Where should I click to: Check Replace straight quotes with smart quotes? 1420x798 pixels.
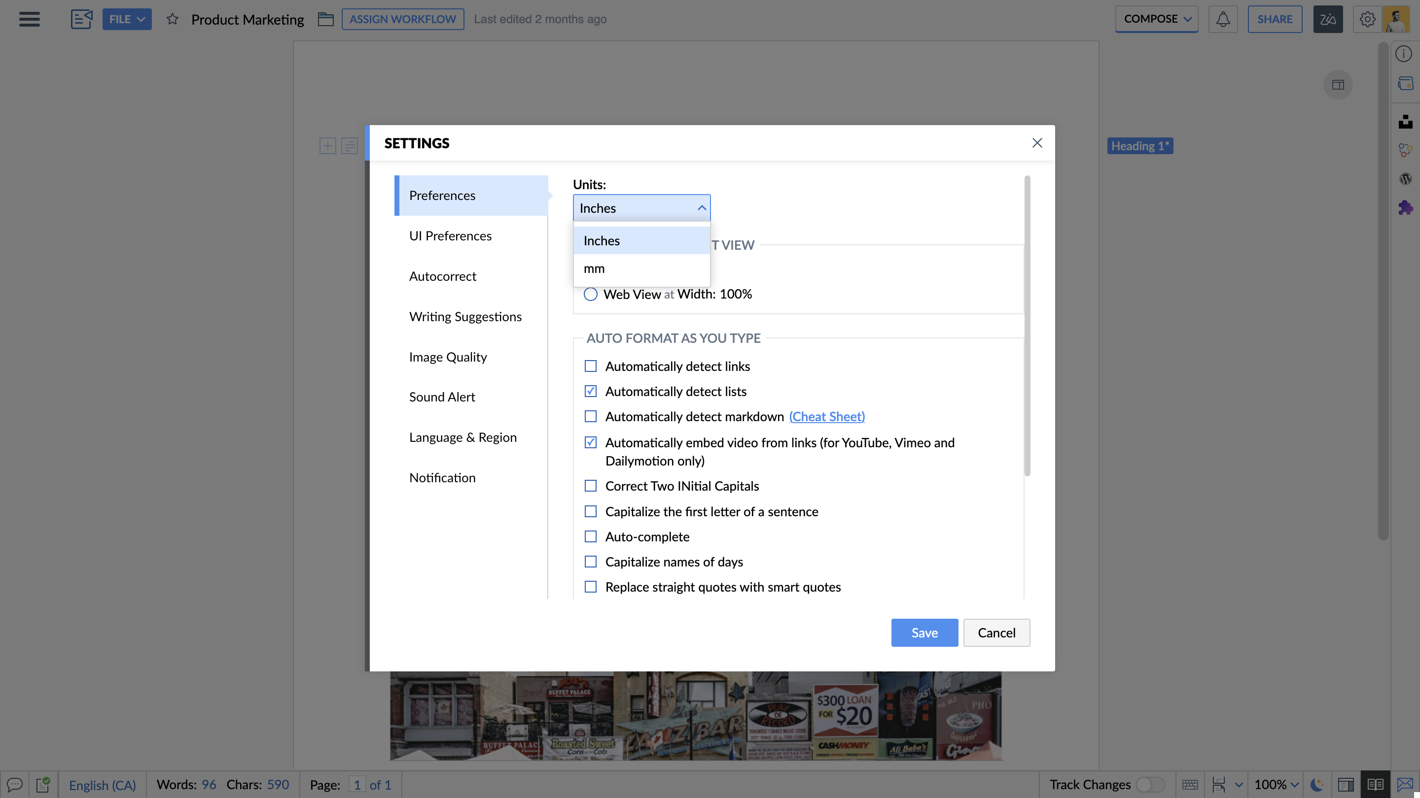coord(590,587)
